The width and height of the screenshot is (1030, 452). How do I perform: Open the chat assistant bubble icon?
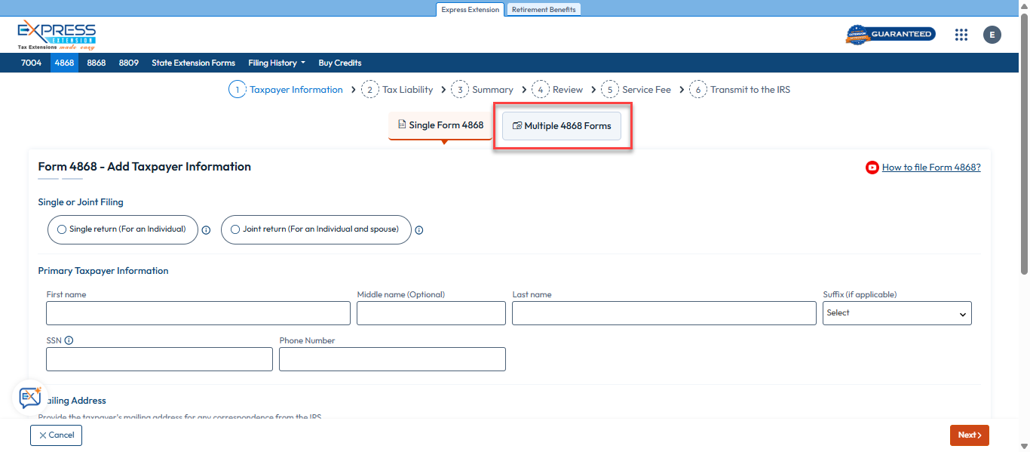pyautogui.click(x=30, y=397)
